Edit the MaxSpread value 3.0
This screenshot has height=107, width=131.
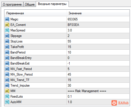98,30
